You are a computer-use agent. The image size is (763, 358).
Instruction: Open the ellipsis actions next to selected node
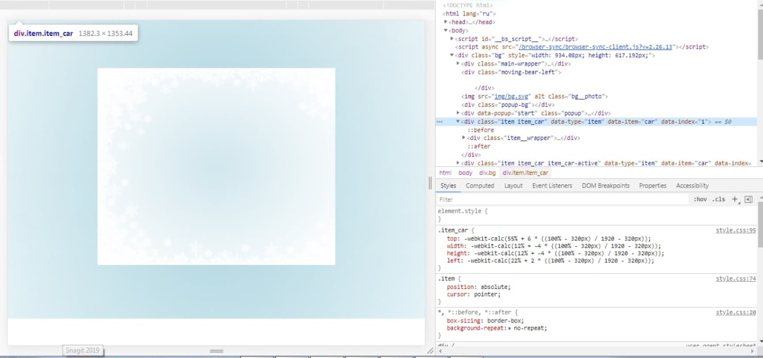click(x=440, y=122)
